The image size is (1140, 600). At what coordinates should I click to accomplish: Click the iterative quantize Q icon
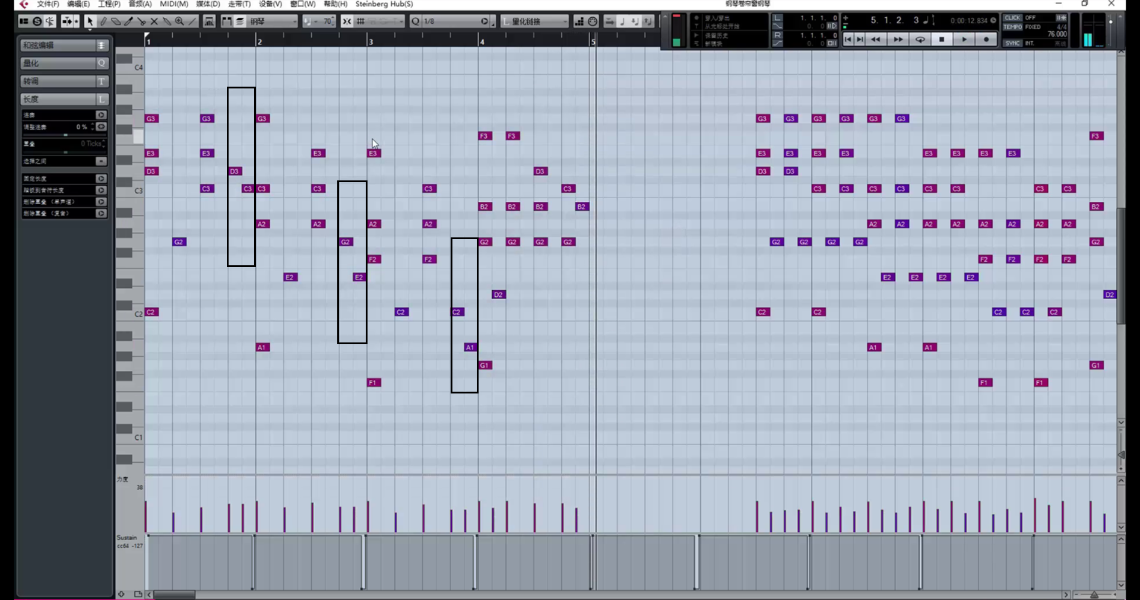click(x=415, y=21)
